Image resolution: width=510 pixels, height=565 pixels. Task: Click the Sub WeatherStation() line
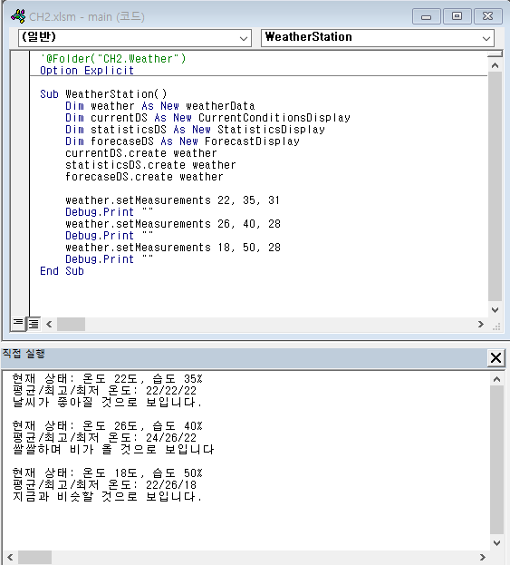point(103,94)
